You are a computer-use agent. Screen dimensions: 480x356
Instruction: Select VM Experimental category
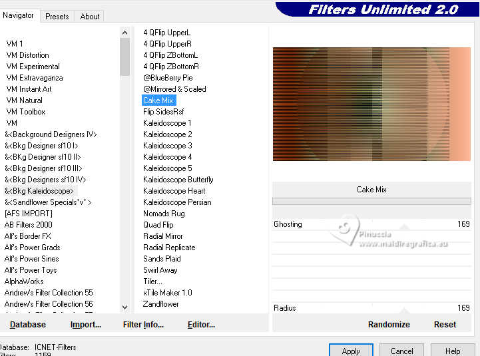tap(33, 67)
